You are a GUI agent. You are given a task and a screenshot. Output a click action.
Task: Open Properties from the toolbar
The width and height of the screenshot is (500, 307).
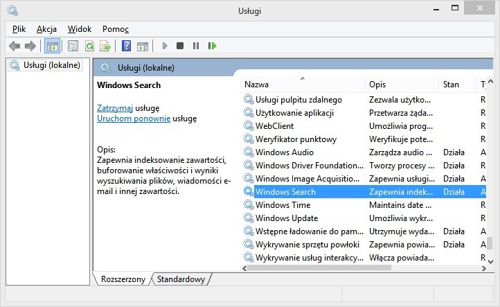(x=73, y=46)
